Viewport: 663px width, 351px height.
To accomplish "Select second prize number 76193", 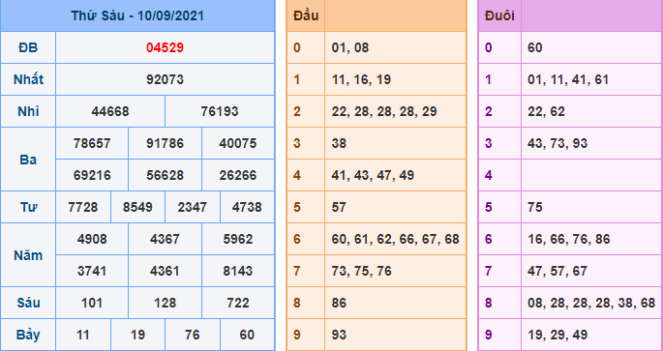I will [x=220, y=111].
